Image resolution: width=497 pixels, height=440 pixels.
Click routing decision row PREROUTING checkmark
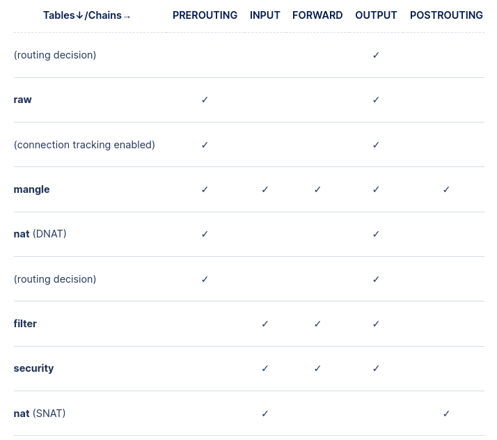(x=205, y=279)
